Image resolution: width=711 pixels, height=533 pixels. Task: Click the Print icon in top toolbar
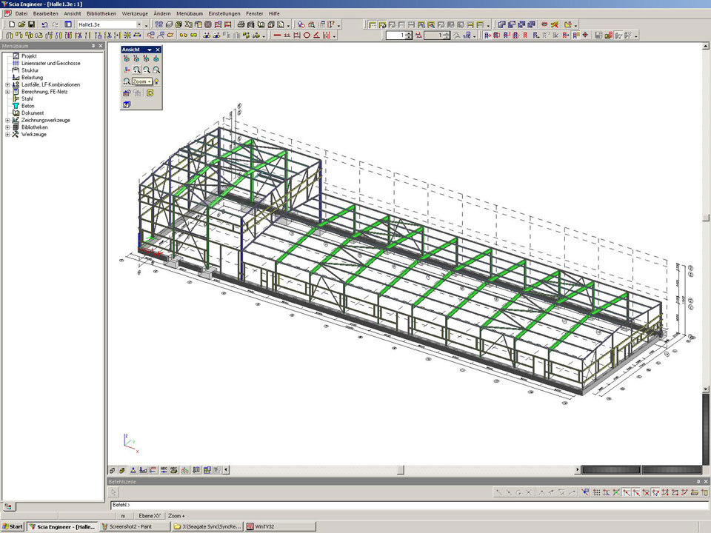pyautogui.click(x=241, y=24)
